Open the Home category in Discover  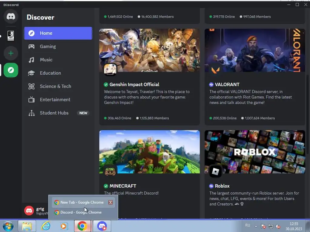pyautogui.click(x=58, y=33)
